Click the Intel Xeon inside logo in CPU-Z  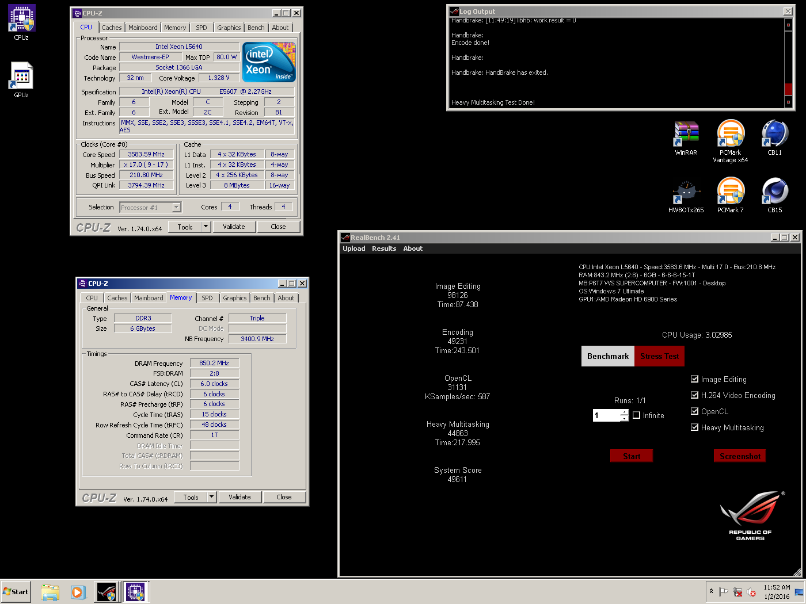pos(269,62)
